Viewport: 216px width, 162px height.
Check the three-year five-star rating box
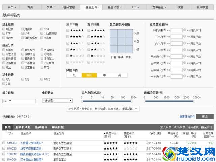(67, 30)
